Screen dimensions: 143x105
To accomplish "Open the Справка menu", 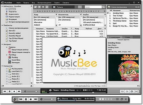I will coord(66,3).
